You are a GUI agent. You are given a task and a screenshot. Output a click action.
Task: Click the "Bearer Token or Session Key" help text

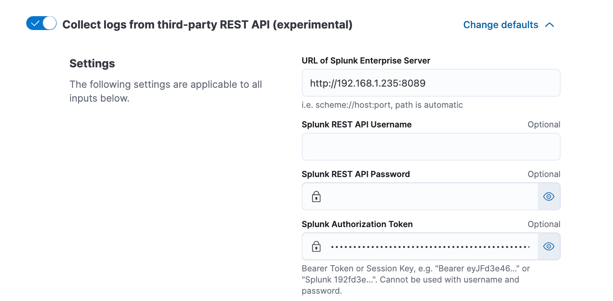416,279
